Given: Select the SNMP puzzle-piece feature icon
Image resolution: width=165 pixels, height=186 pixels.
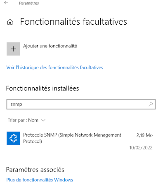Looking at the screenshot, I should point(13,138).
